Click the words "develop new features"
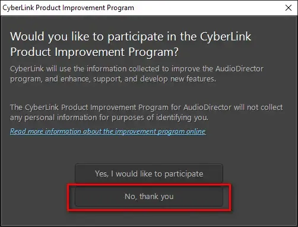 tap(178, 79)
